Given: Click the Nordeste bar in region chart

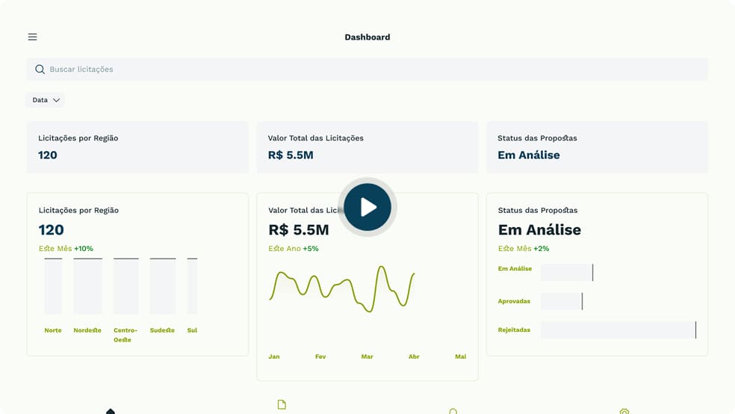Looking at the screenshot, I should coord(87,286).
